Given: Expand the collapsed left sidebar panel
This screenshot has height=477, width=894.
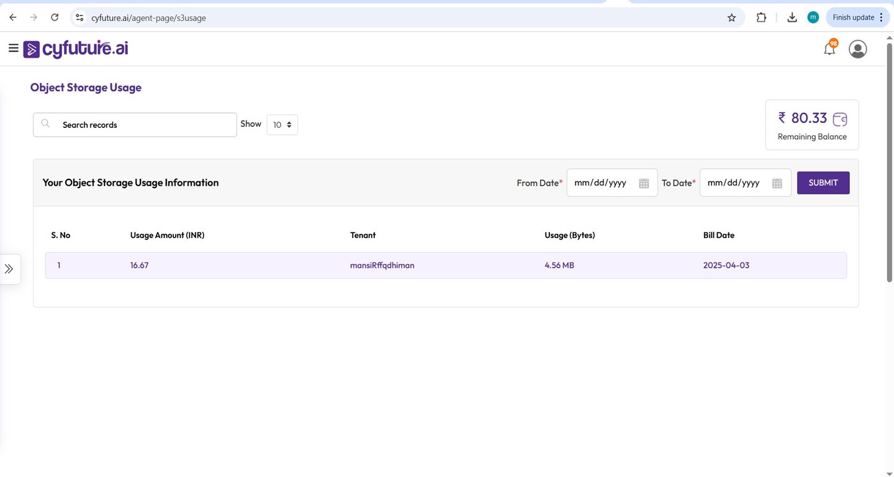Looking at the screenshot, I should point(9,268).
